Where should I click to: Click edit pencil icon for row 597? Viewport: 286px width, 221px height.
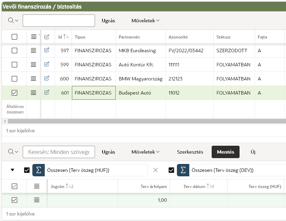47,50
